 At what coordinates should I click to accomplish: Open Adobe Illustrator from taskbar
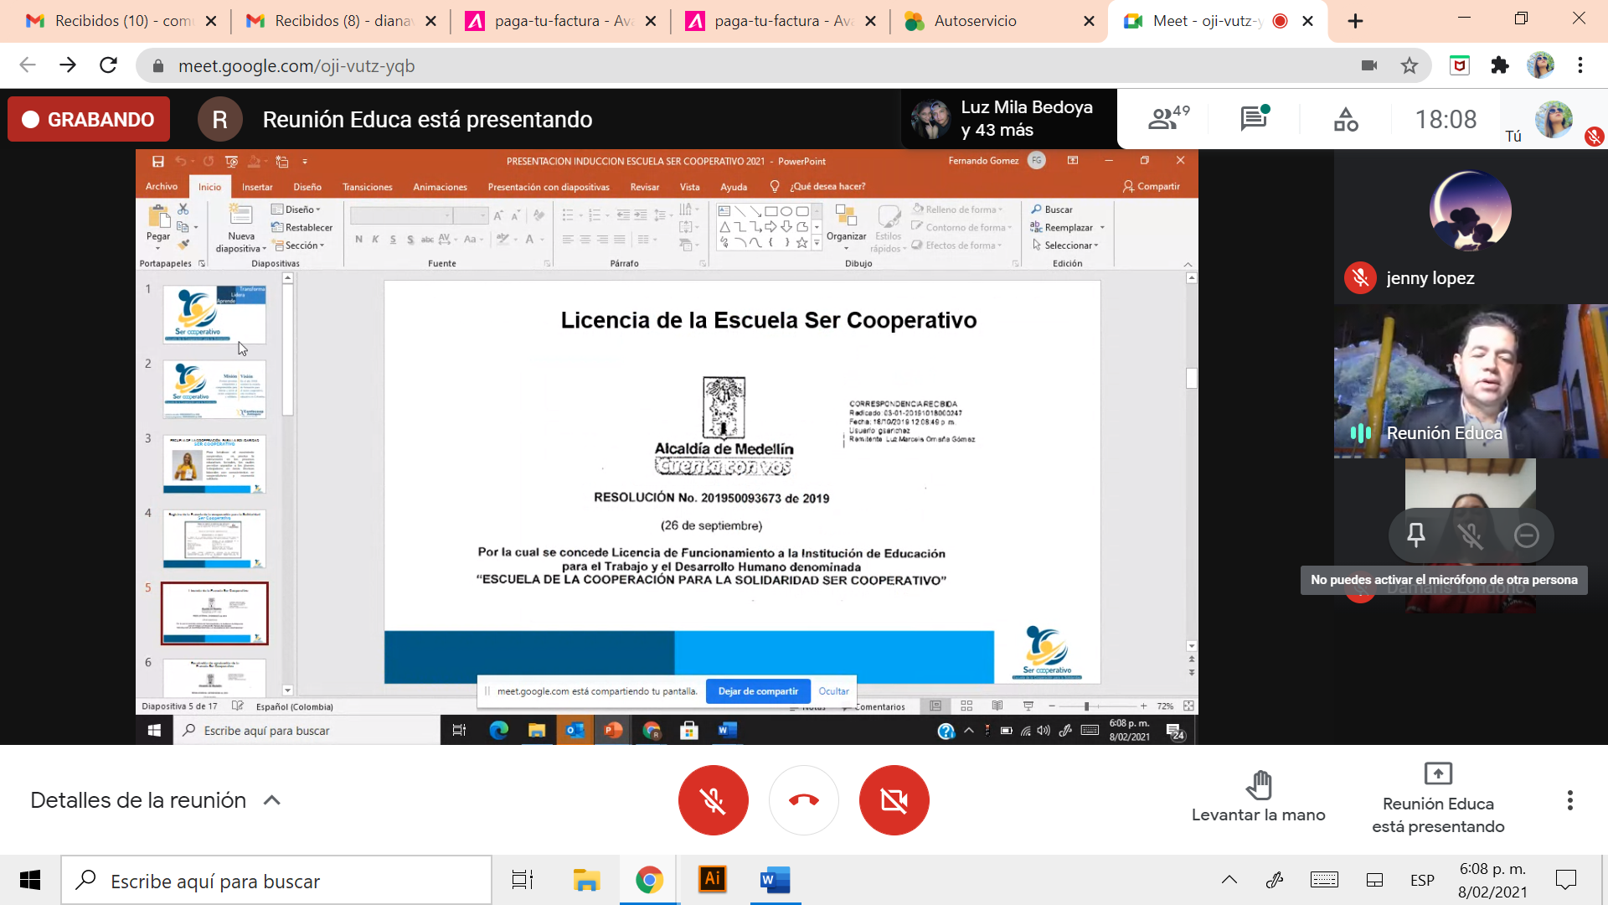coord(712,879)
